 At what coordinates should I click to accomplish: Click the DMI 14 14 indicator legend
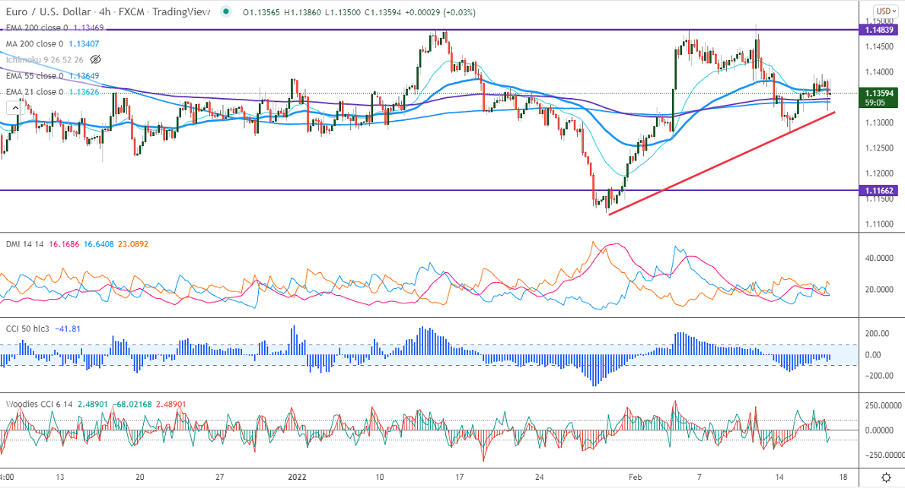point(25,245)
